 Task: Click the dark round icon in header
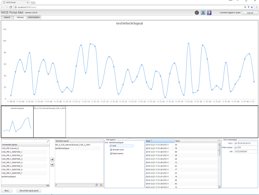coord(197,13)
